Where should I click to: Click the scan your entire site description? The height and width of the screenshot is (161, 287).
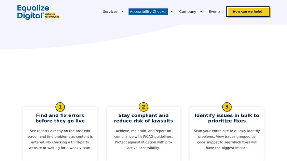click(227, 139)
